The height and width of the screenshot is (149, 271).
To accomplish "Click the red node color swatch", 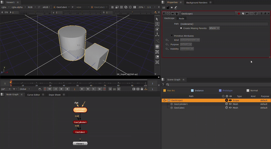I will (239, 14).
